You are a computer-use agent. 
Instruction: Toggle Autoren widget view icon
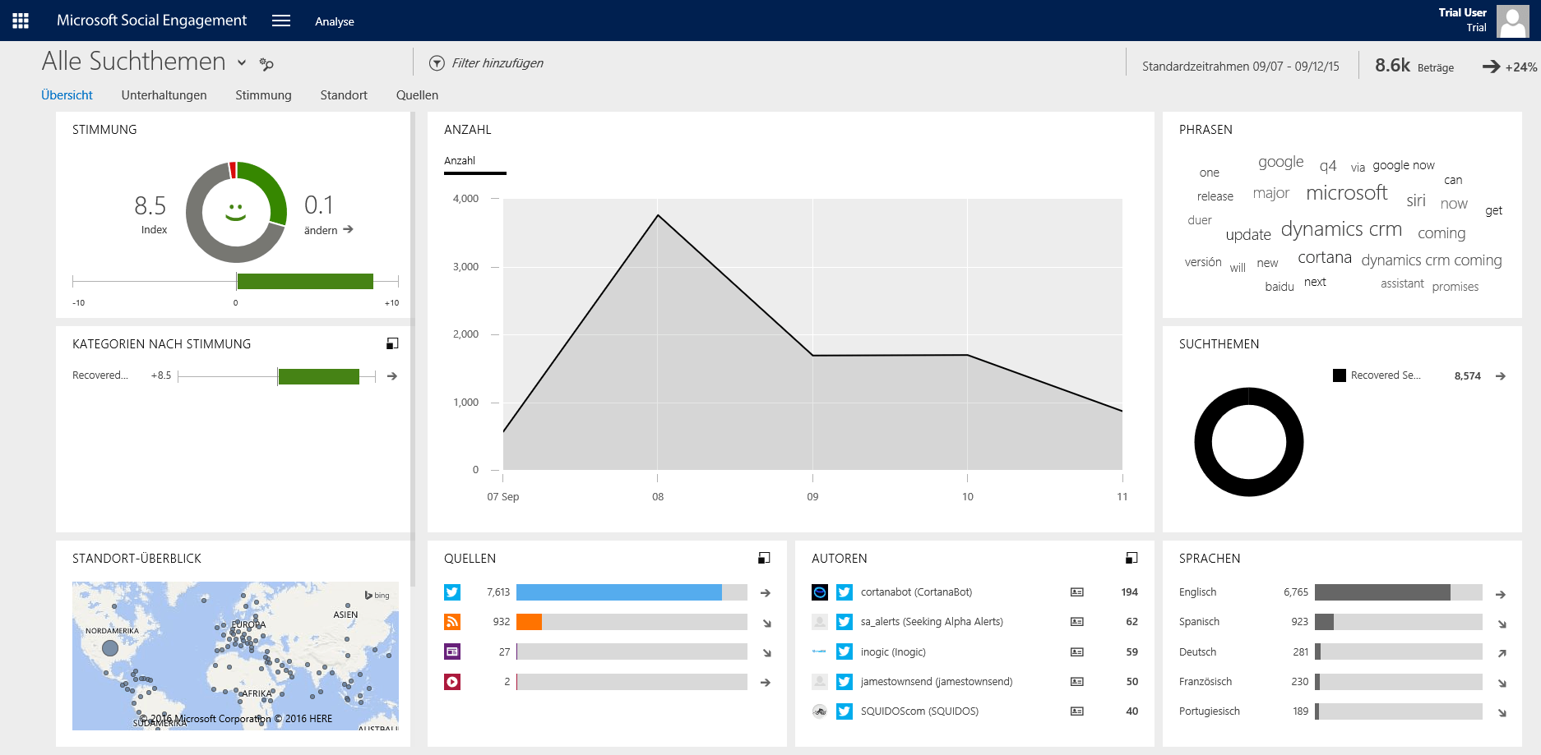pos(1131,558)
